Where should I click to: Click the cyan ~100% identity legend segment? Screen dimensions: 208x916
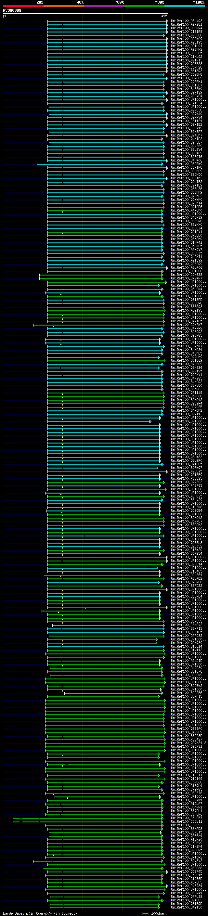tap(184, 6)
